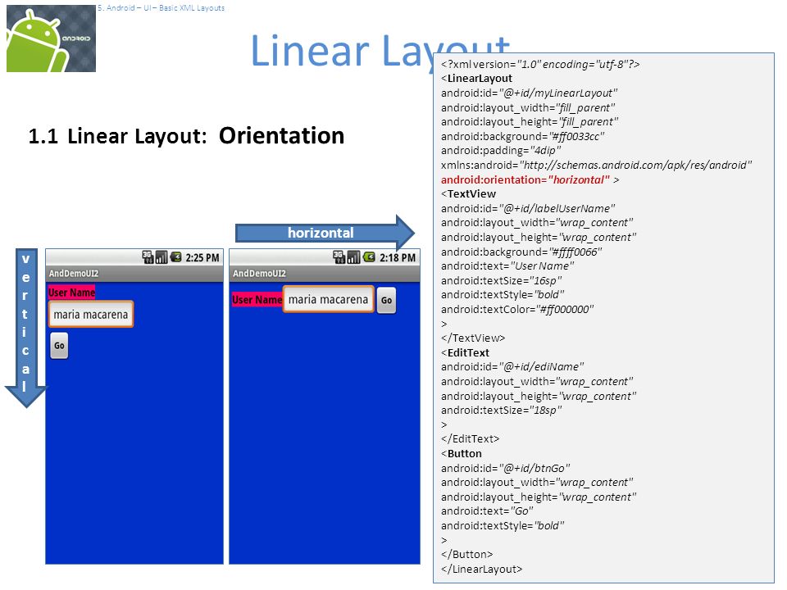Click the signal strength icon on the 2:18 PM phone

click(x=354, y=257)
